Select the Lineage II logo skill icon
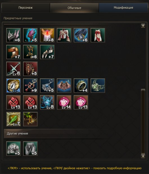 point(30,119)
